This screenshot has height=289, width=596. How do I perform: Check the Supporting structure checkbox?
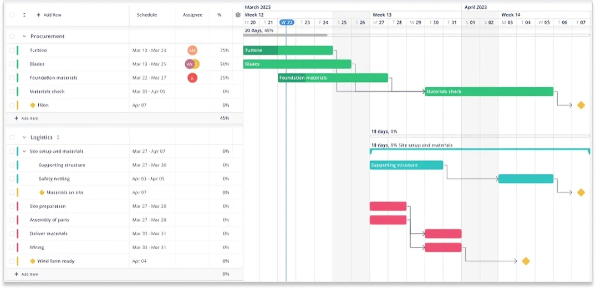point(12,165)
